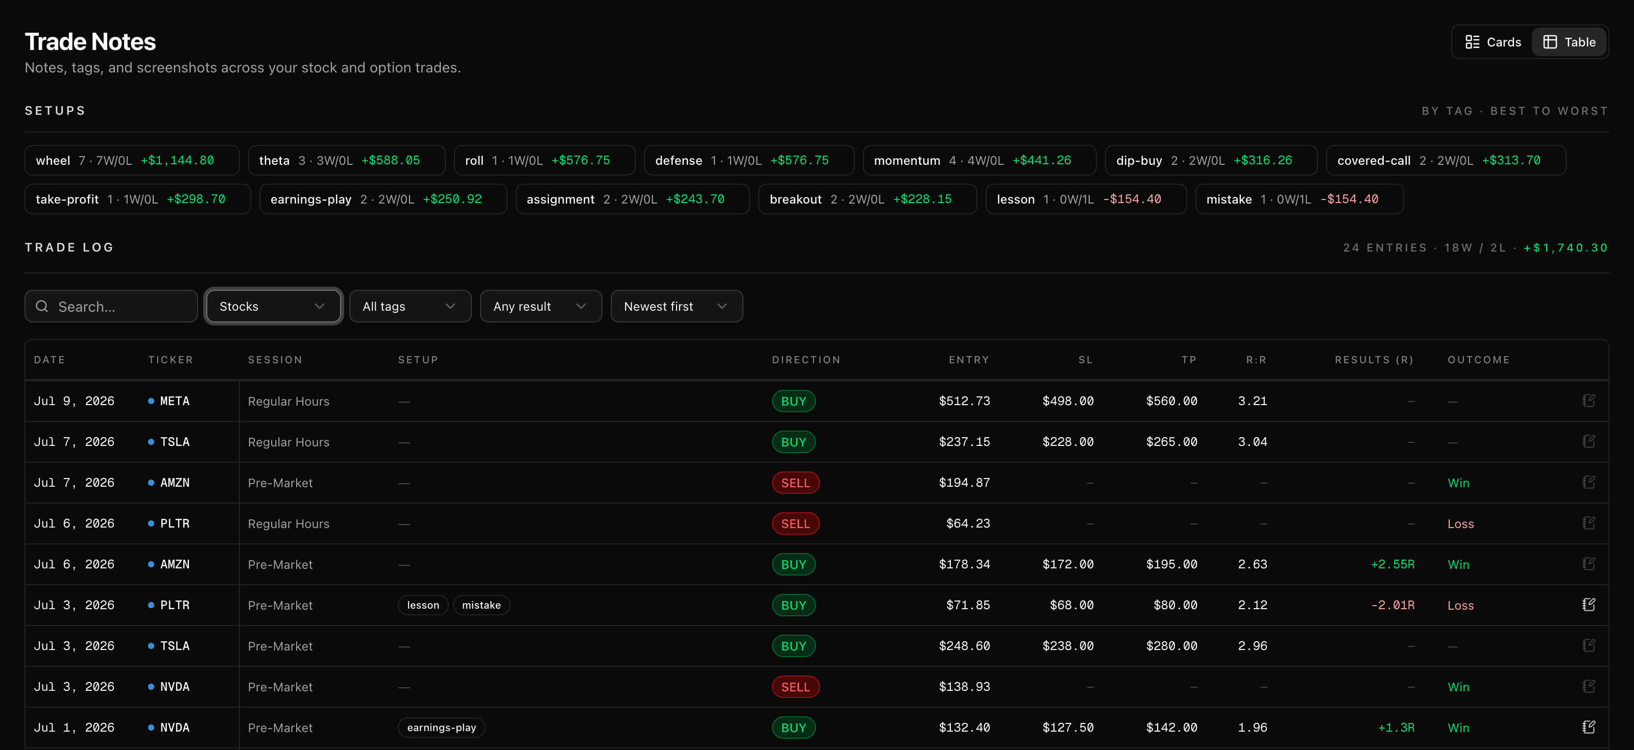Click the SELL badge in PLTR $64.23 row

[796, 523]
